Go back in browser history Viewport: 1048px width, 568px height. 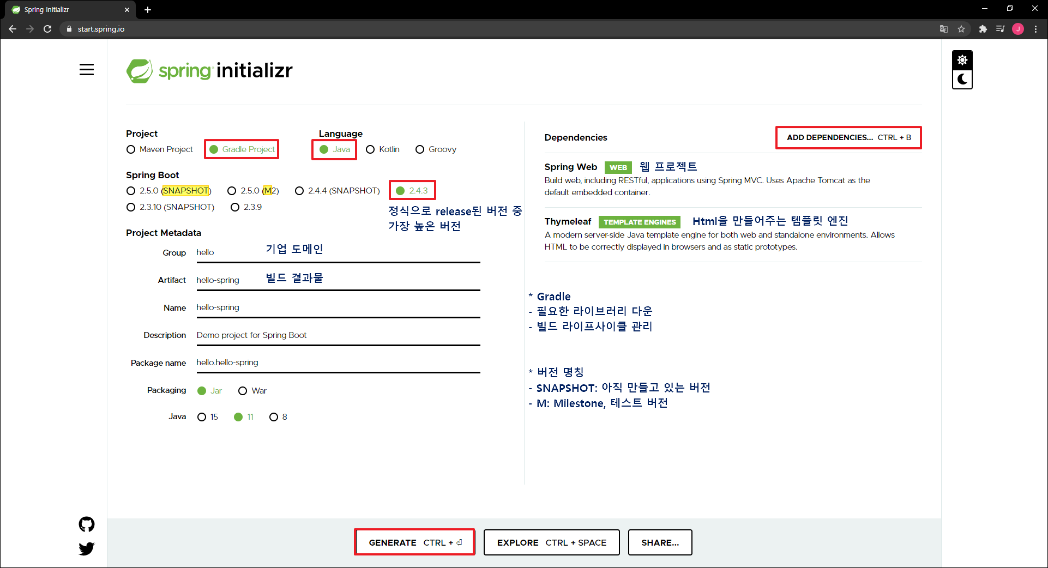[13, 29]
